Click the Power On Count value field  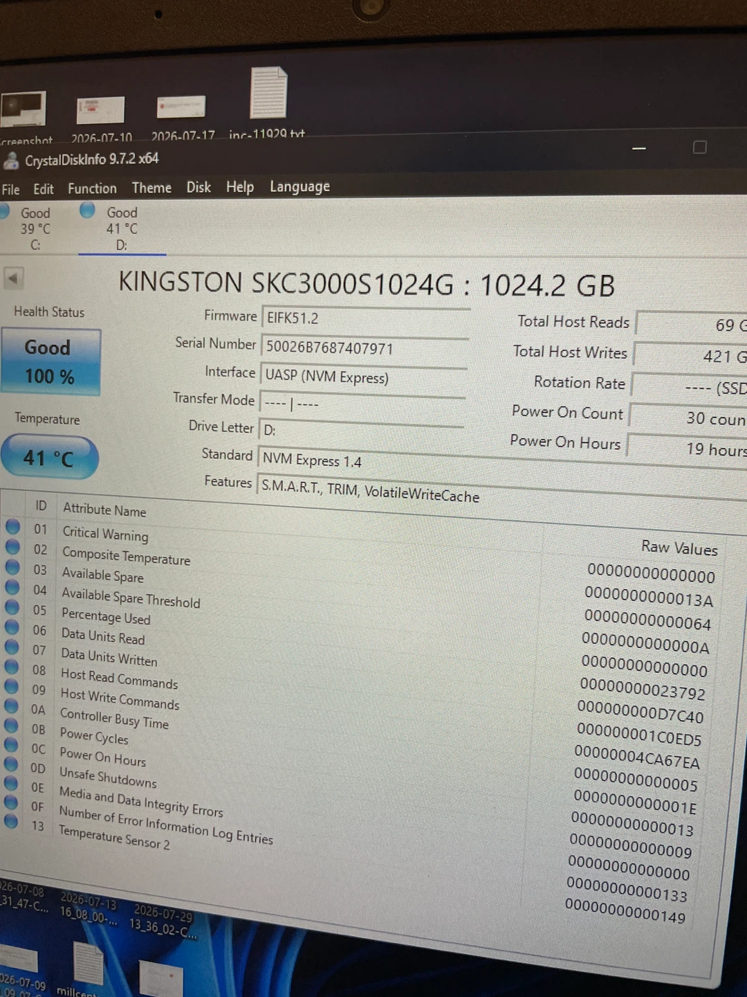(688, 417)
